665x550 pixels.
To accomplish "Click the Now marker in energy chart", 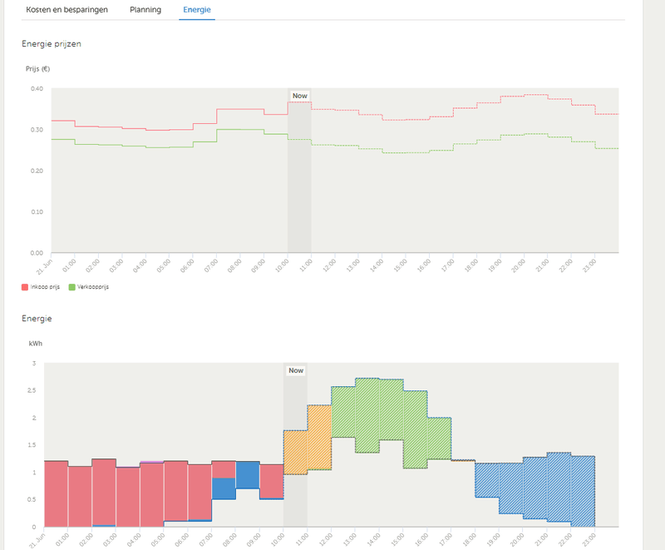I will pos(296,370).
